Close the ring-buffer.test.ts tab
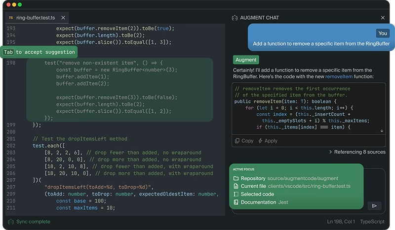This screenshot has height=230, width=395. [63, 18]
